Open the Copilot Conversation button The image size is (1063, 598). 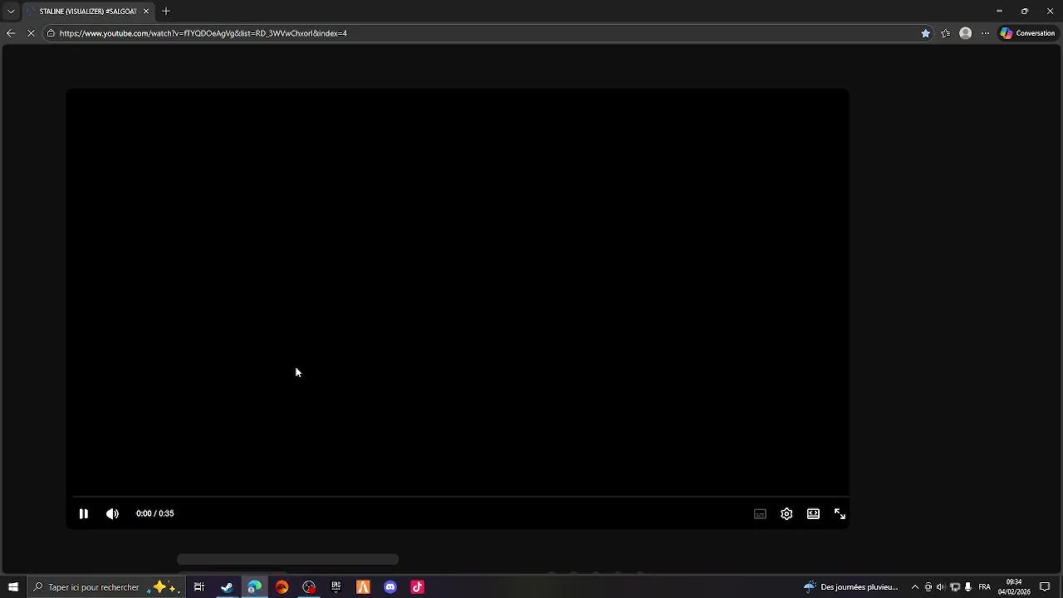coord(1027,33)
